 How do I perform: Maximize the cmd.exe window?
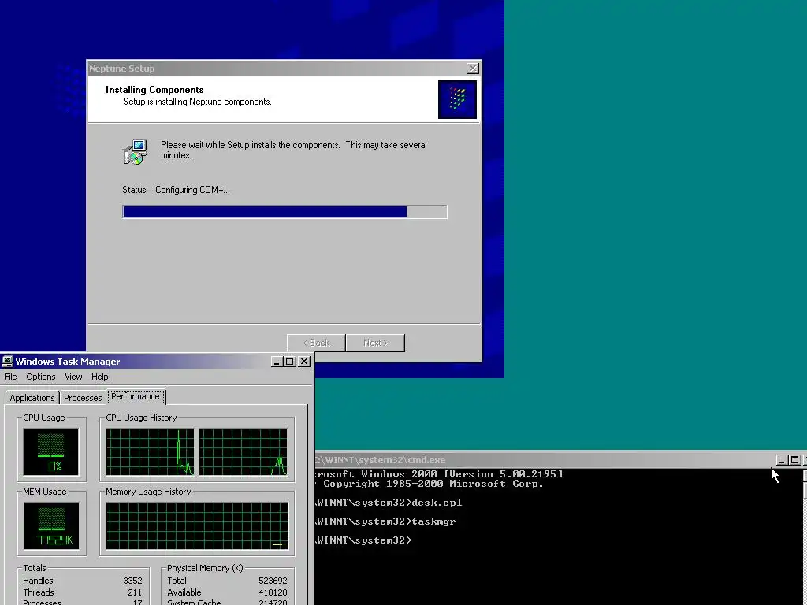(x=794, y=460)
